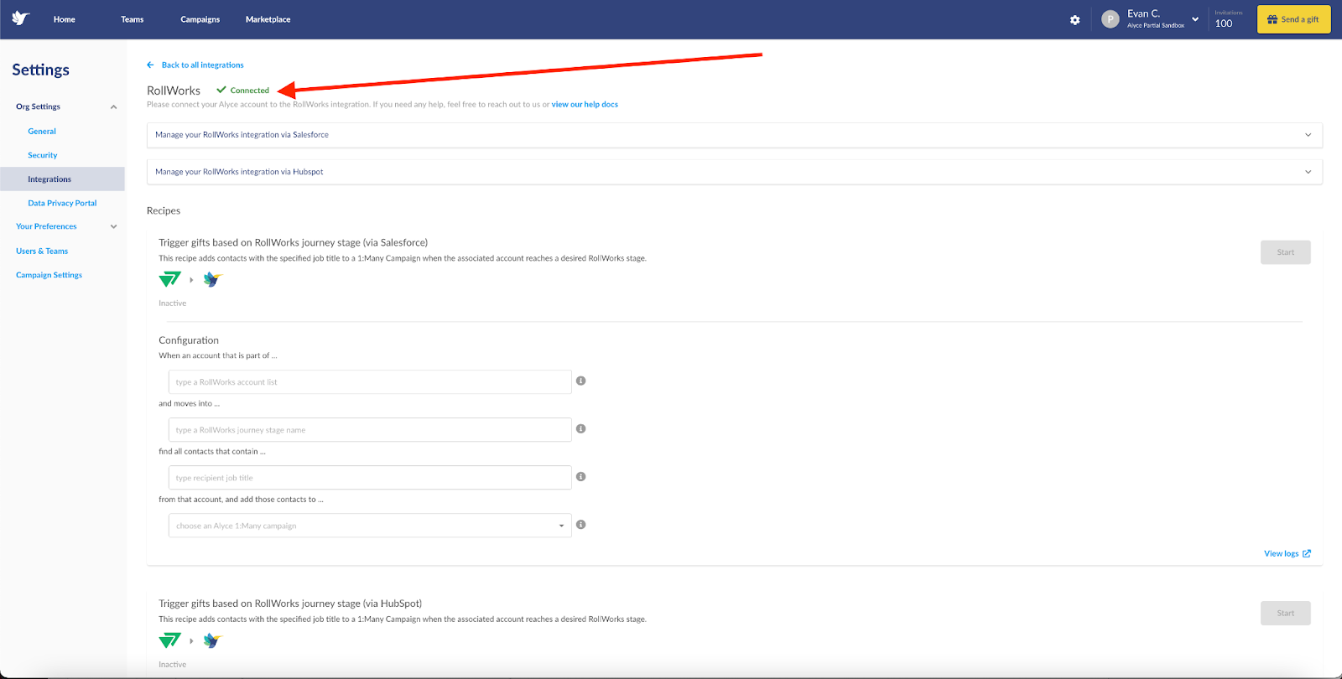The width and height of the screenshot is (1342, 679).
Task: Click info icon next to job title field
Action: click(580, 476)
